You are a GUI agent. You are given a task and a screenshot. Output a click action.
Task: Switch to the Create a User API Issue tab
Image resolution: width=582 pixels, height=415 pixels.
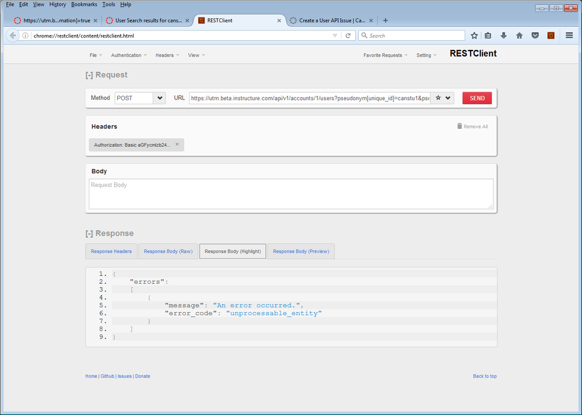(x=332, y=20)
